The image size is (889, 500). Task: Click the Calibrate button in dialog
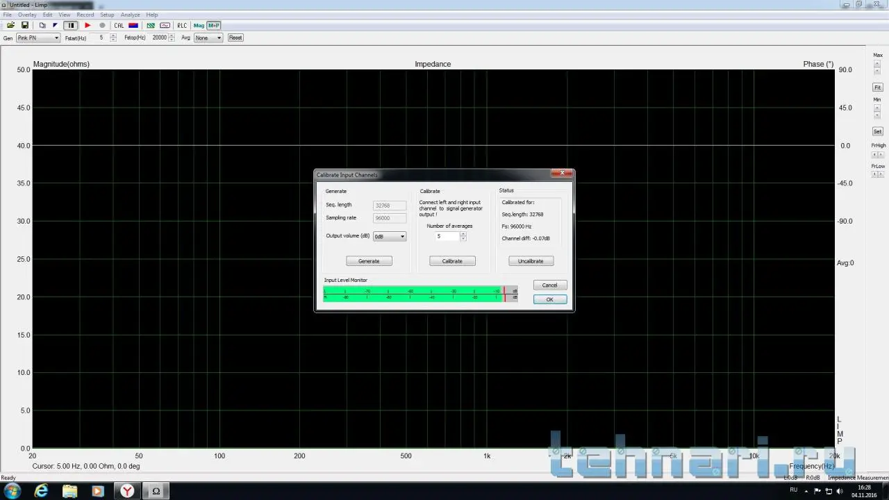[452, 261]
